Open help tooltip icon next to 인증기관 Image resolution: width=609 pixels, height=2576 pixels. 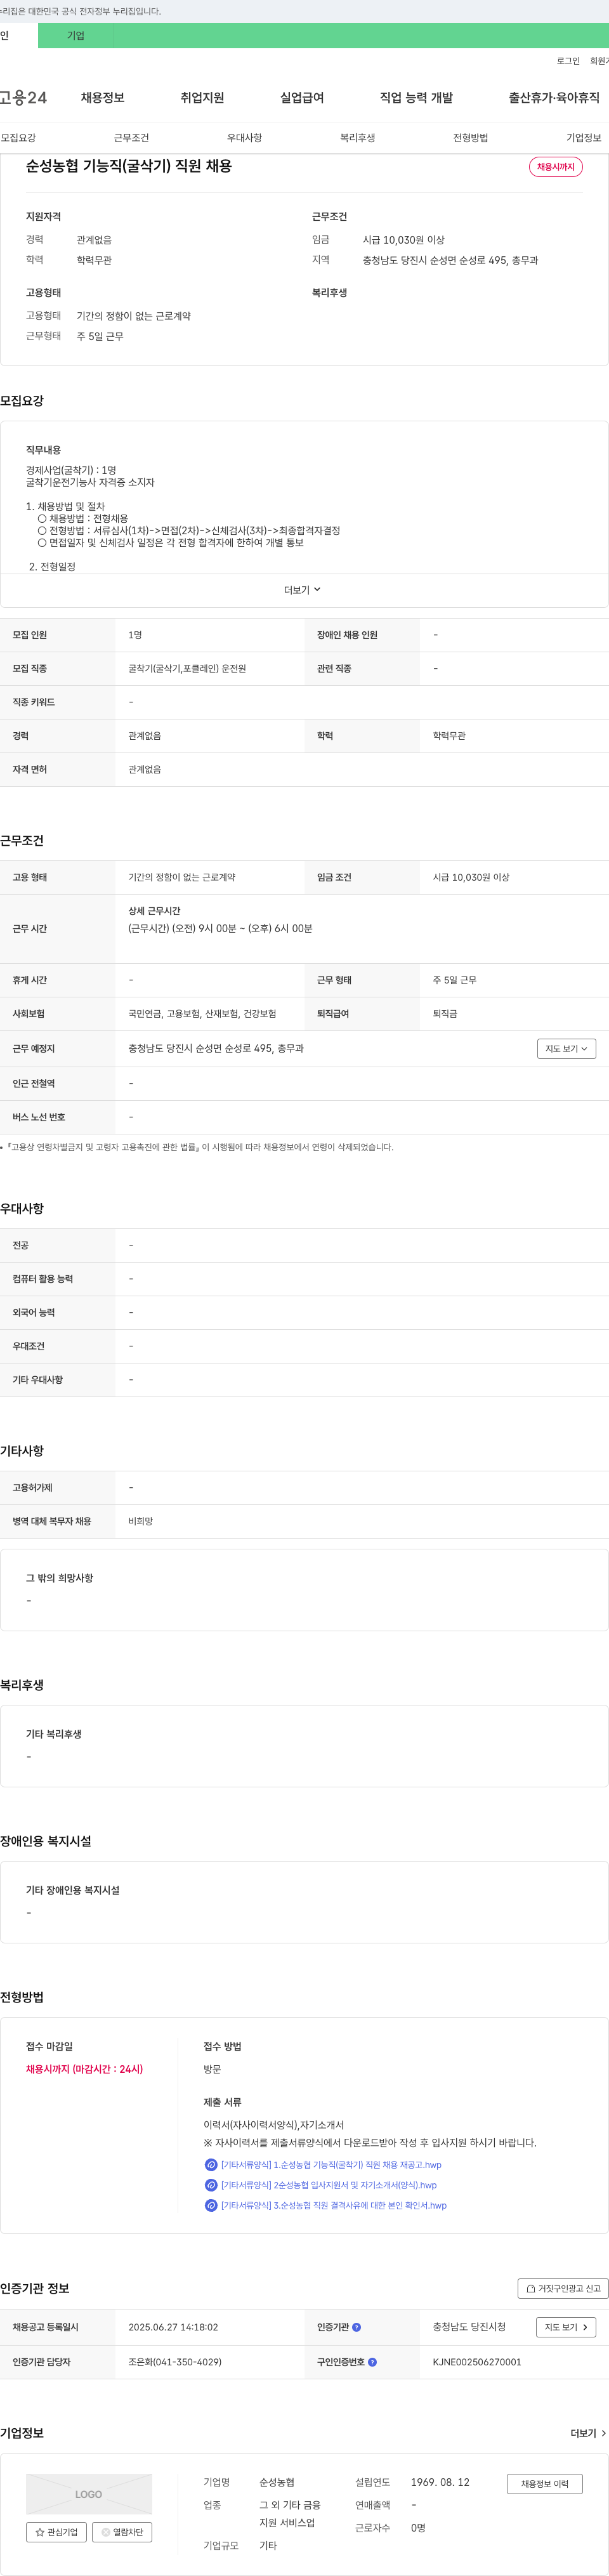(357, 2327)
